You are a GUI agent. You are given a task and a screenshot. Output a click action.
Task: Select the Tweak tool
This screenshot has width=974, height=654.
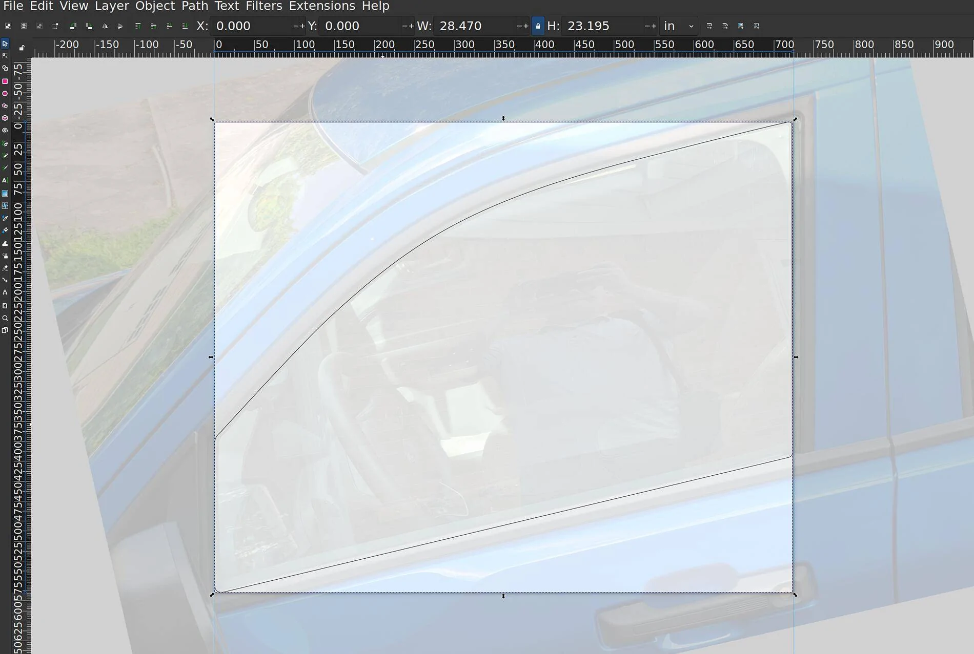pyautogui.click(x=5, y=244)
